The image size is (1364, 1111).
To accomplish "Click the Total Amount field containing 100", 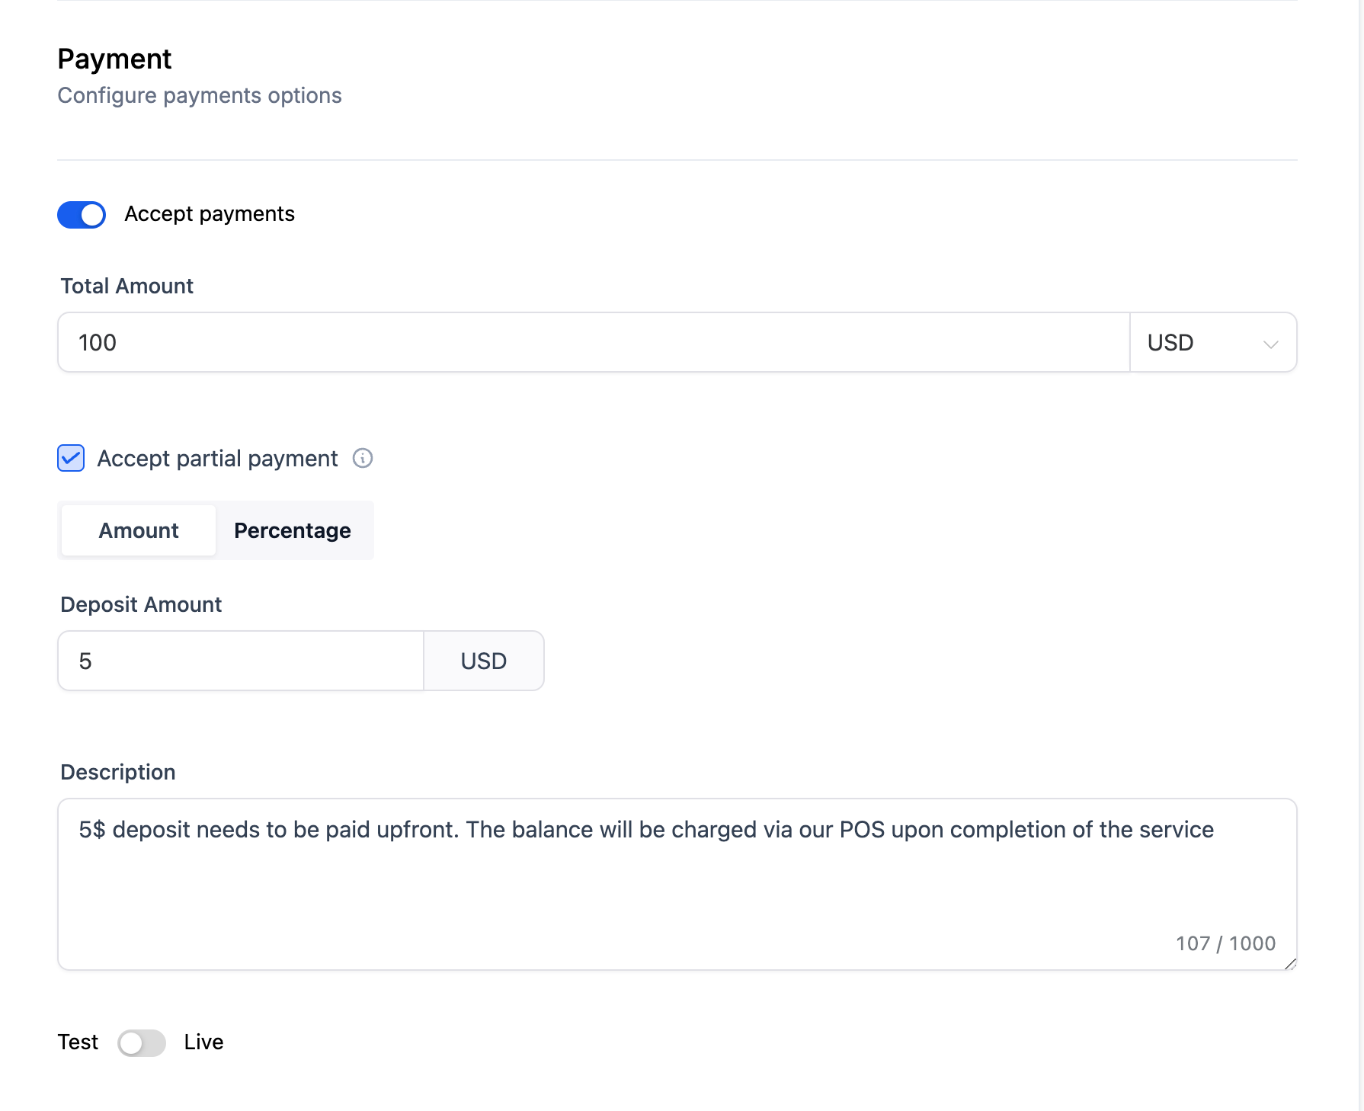I will (x=594, y=342).
